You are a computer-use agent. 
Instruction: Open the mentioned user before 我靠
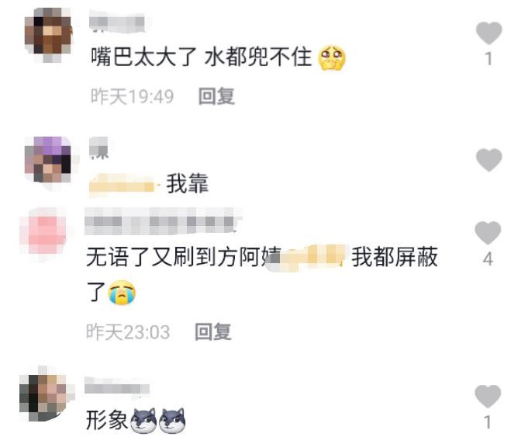tap(122, 185)
